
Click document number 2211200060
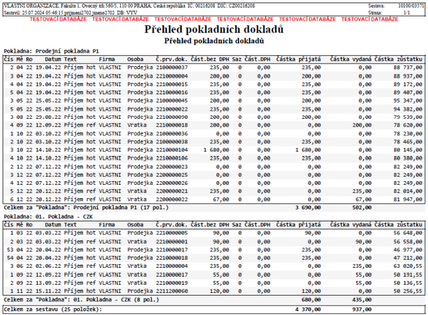point(172,291)
